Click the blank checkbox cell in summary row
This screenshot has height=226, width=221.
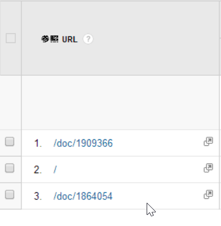pos(11,102)
